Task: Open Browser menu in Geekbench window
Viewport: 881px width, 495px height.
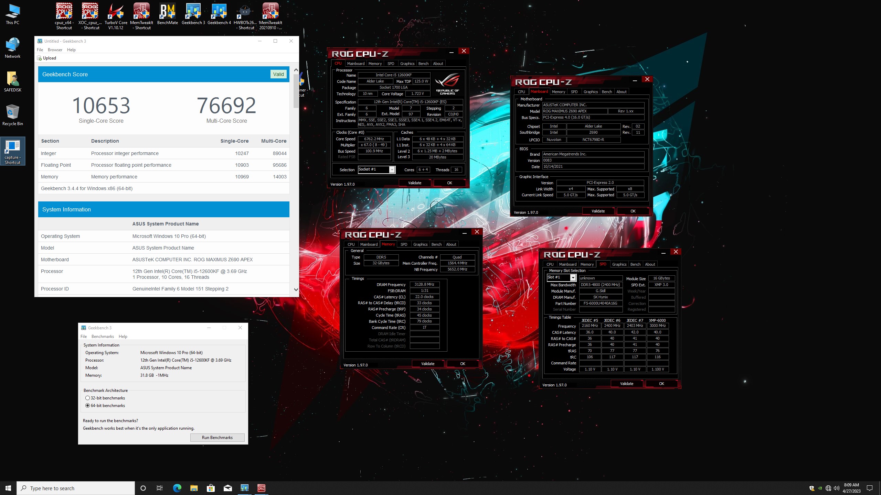Action: click(x=55, y=50)
